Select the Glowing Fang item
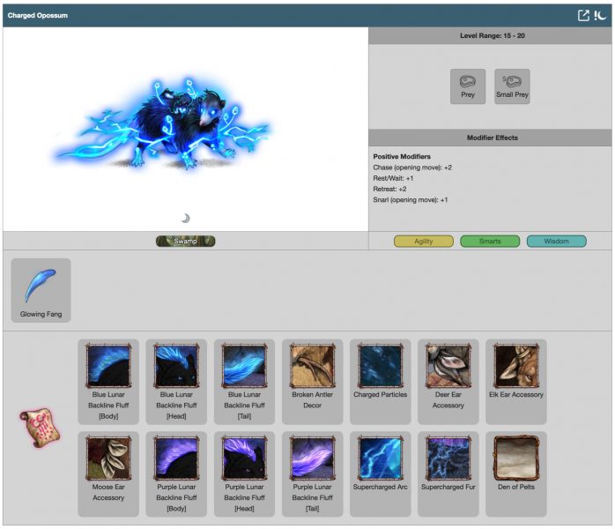615x529 pixels. click(x=41, y=289)
